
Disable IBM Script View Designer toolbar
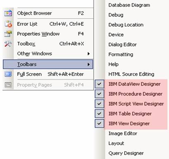[x=100, y=104]
